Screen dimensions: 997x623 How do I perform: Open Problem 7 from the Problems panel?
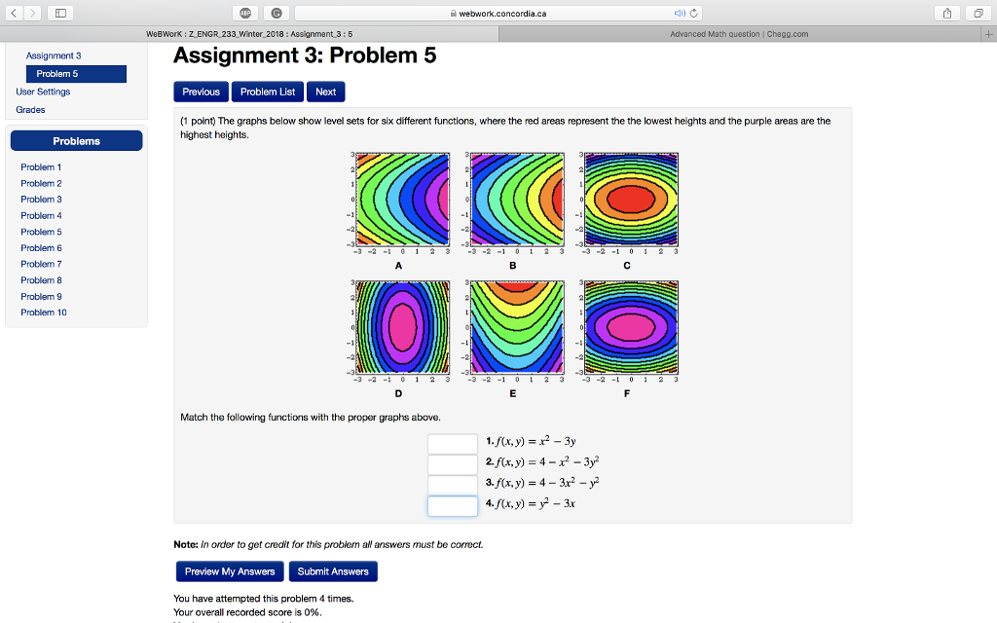[x=41, y=264]
